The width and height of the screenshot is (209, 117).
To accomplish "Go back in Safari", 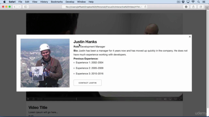I will click(x=15, y=7).
